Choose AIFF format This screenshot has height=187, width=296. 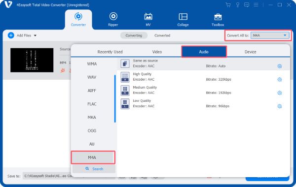pyautogui.click(x=92, y=91)
